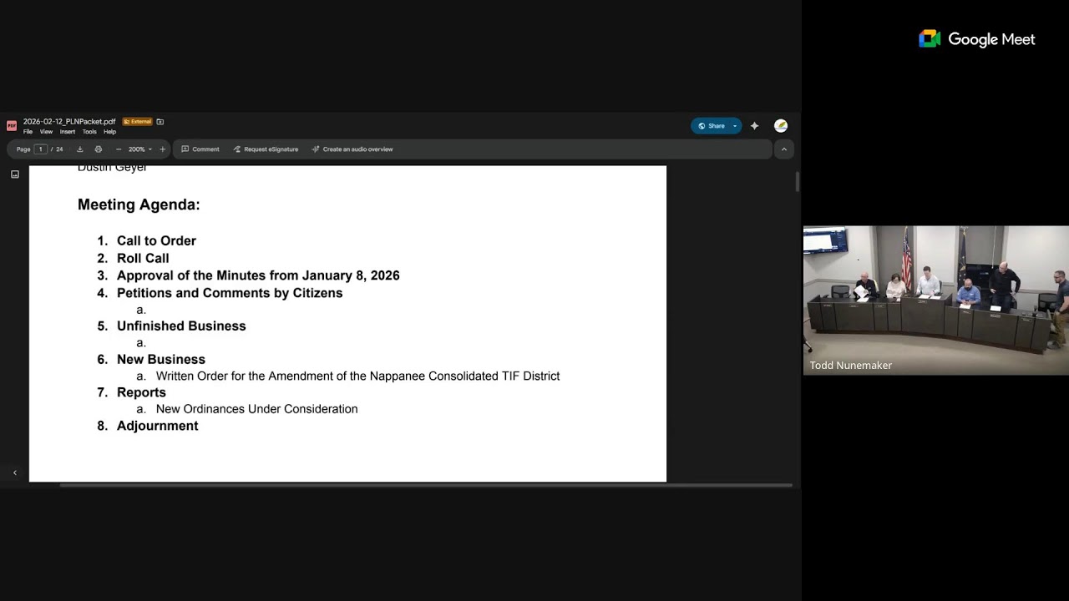Click agenda item 'Call to Order'
The height and width of the screenshot is (601, 1069).
point(156,241)
